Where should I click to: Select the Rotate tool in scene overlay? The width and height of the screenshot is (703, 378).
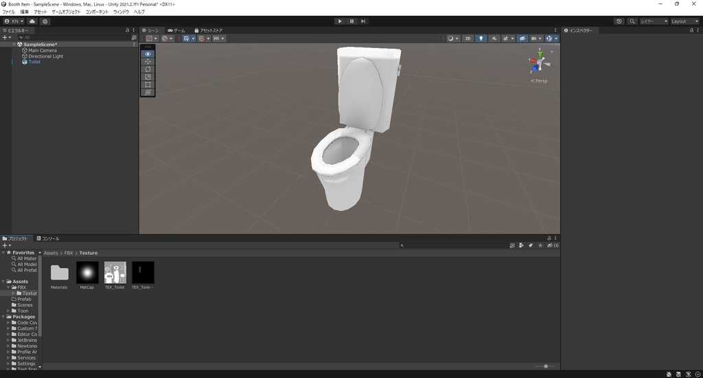coord(148,69)
